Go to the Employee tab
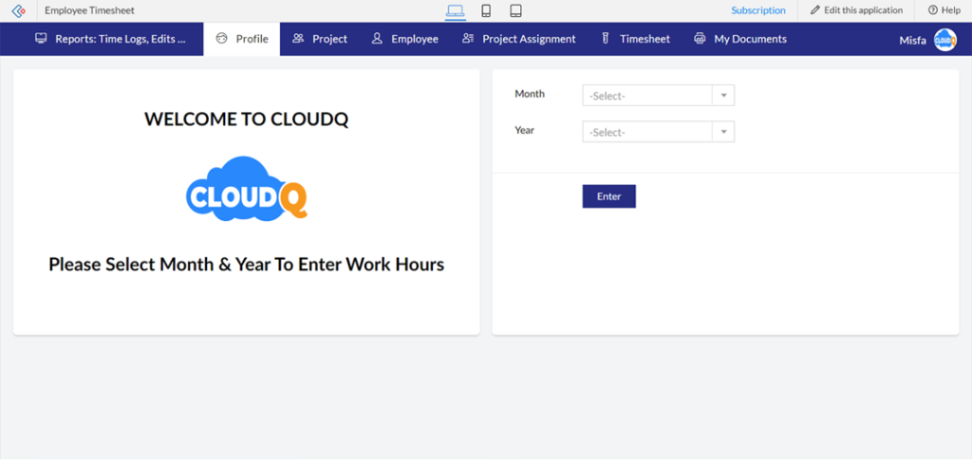The width and height of the screenshot is (972, 460). (405, 39)
